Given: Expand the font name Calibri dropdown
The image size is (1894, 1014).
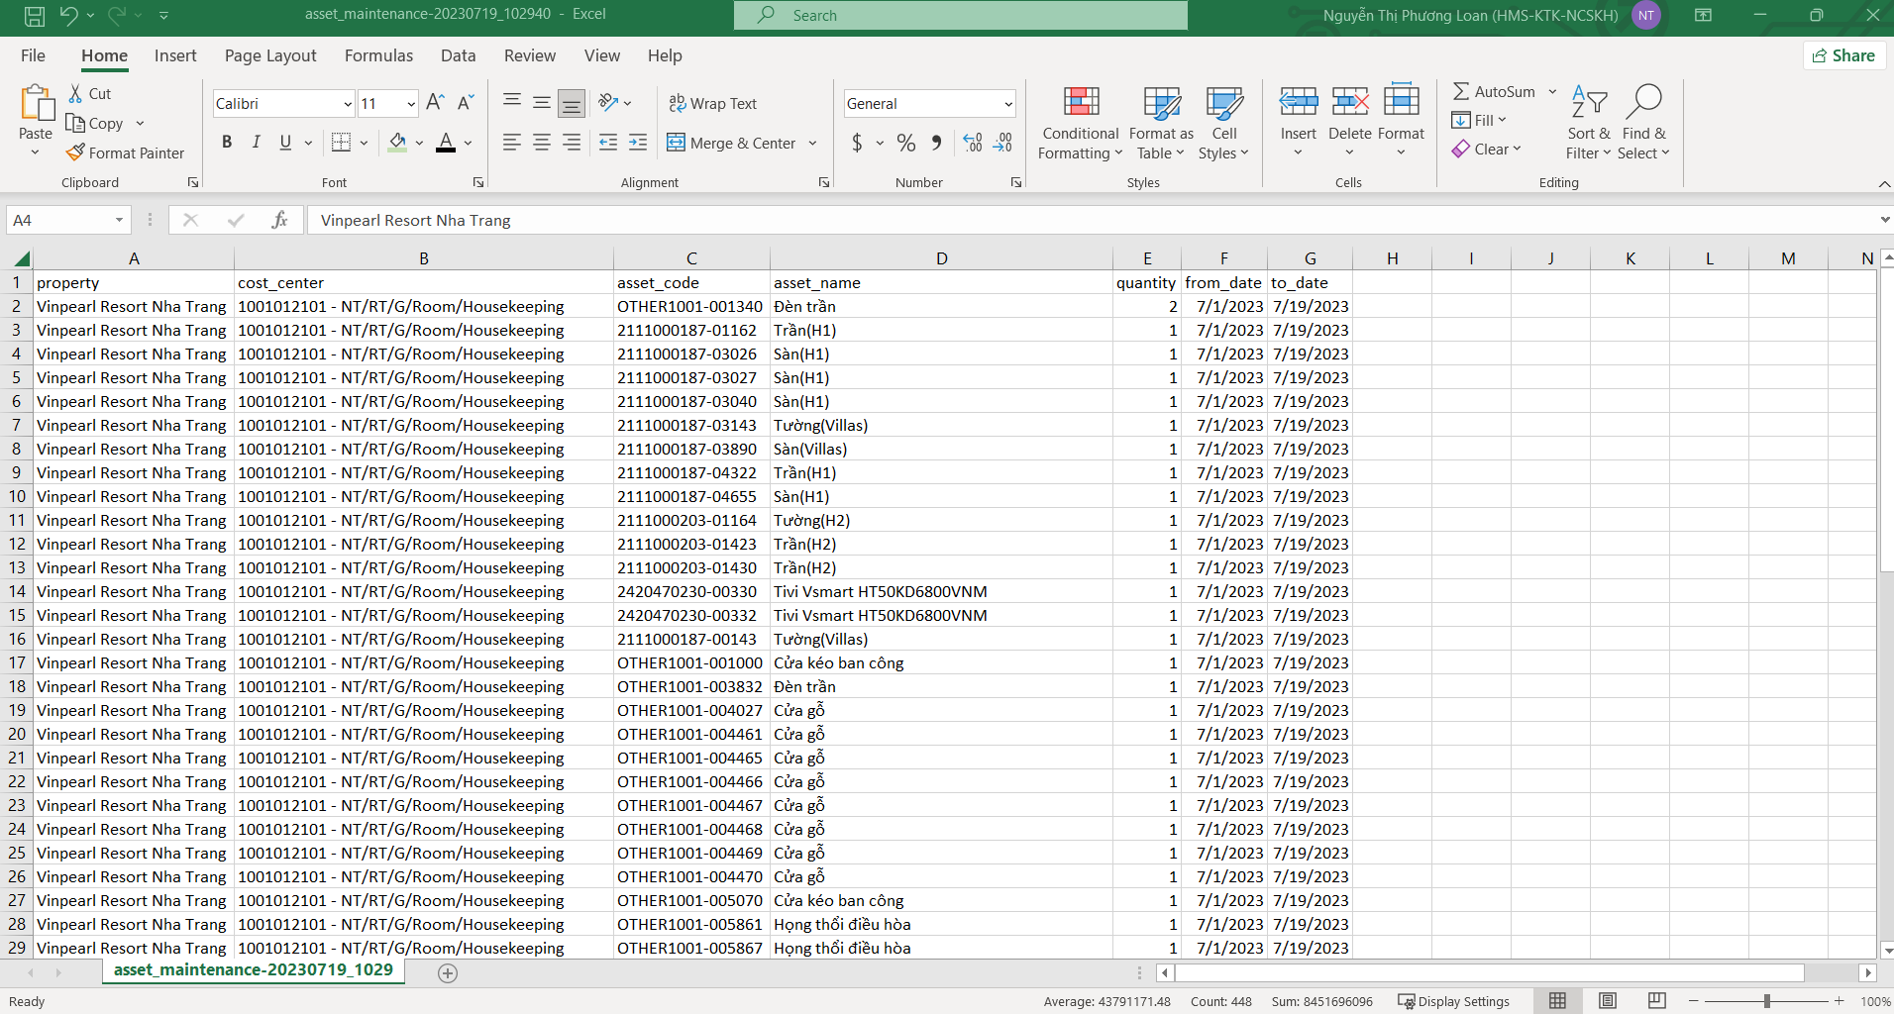Looking at the screenshot, I should coord(348,104).
